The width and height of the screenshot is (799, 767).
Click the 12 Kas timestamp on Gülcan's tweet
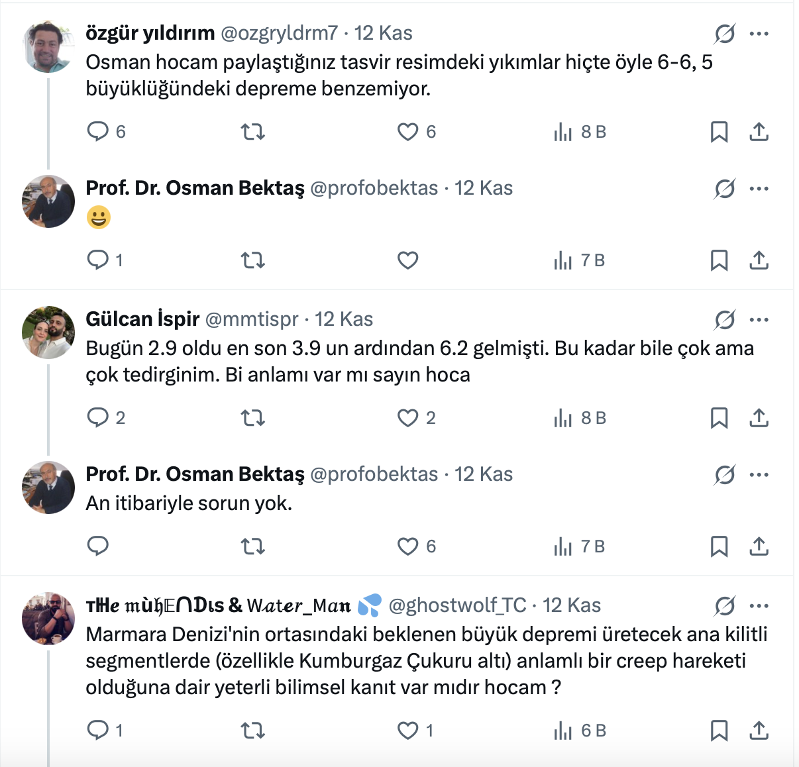344,319
